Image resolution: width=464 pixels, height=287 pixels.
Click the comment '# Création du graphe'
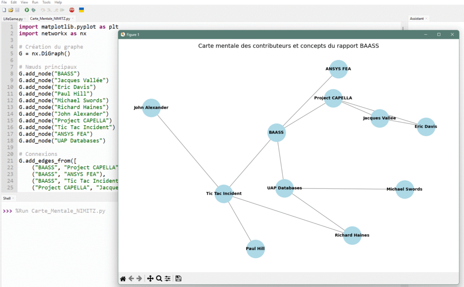click(51, 47)
